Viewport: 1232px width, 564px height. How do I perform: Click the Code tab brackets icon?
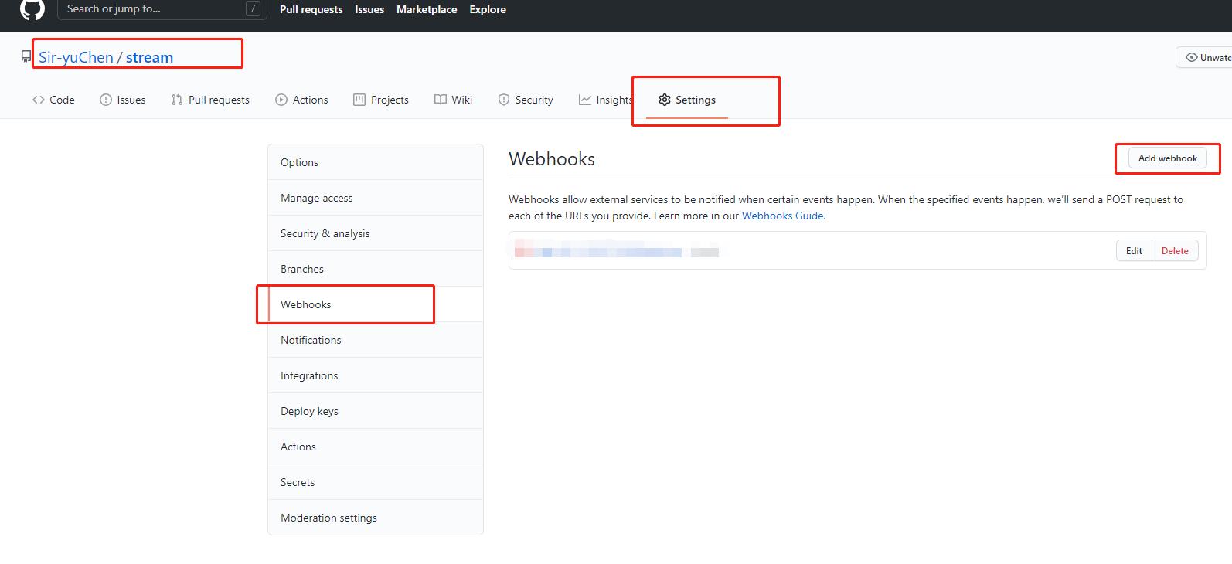39,100
